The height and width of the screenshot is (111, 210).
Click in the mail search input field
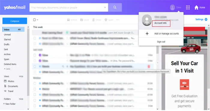pyautogui.click(x=67, y=7)
